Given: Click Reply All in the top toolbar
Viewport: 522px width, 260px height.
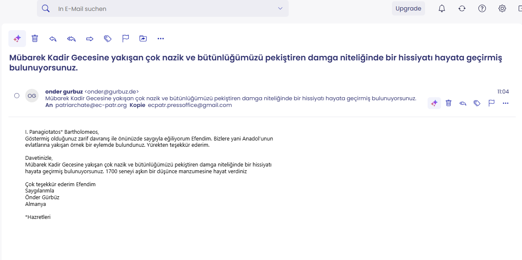Looking at the screenshot, I should pos(71,39).
